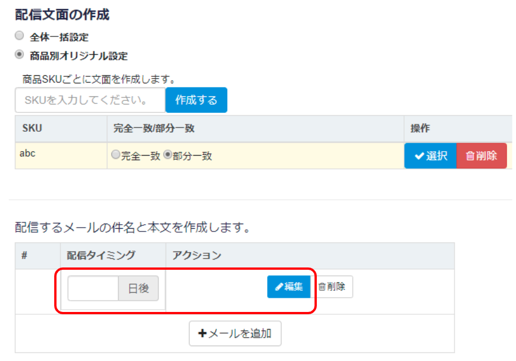This screenshot has width=516, height=361.
Task: Choose 完全一致 for SKU abc
Action: 115,155
